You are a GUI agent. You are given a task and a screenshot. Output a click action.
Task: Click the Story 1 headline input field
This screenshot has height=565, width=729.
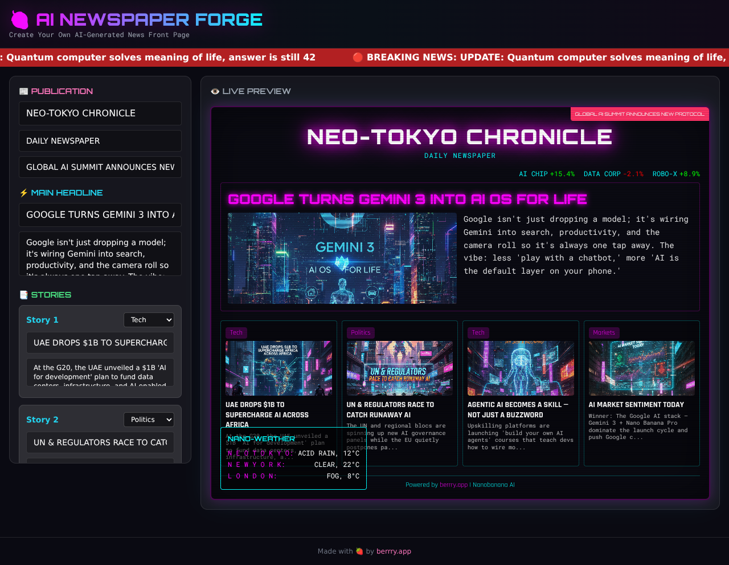100,343
